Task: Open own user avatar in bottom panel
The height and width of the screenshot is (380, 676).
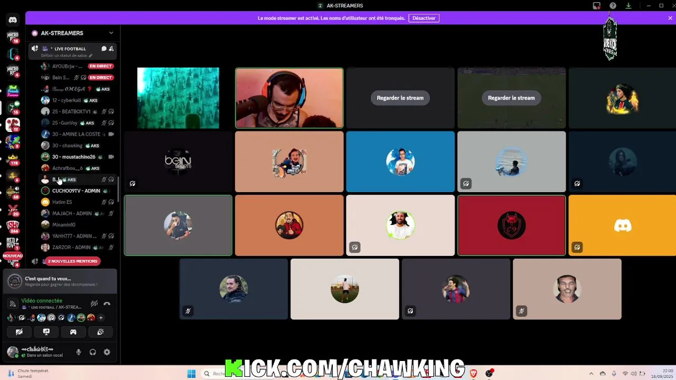Action: (13, 351)
